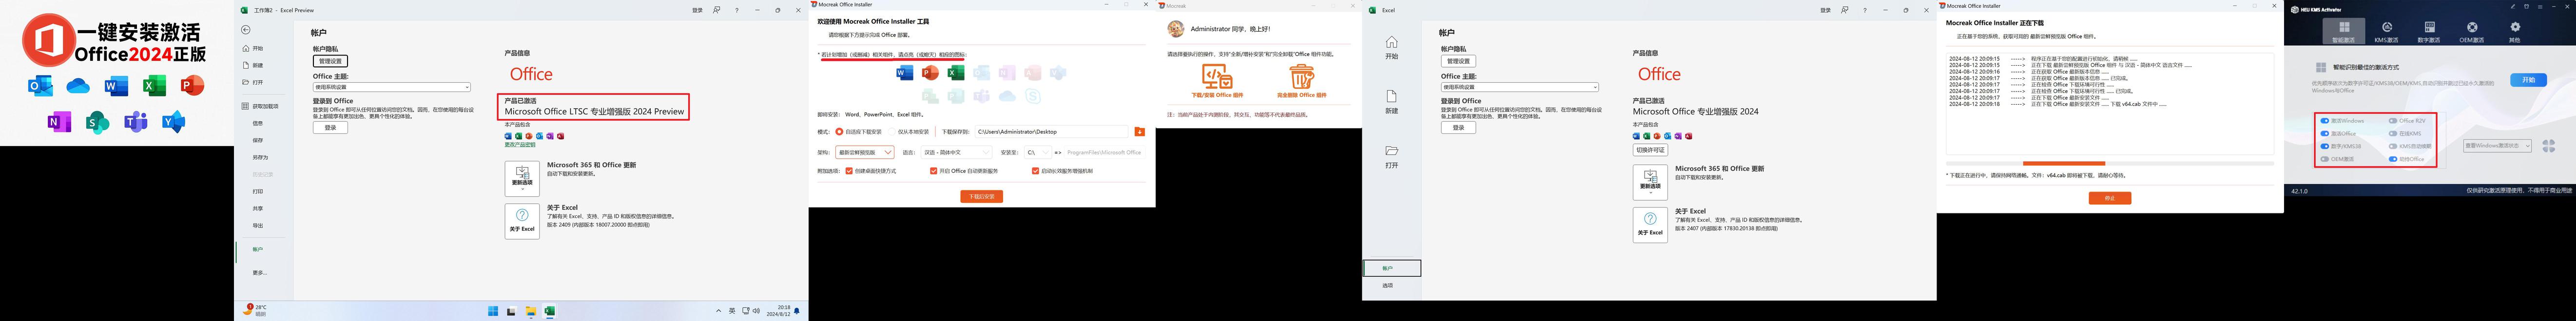The width and height of the screenshot is (2576, 321).
Task: Open the 汉语-简体中文 language dropdown
Action: [x=956, y=153]
